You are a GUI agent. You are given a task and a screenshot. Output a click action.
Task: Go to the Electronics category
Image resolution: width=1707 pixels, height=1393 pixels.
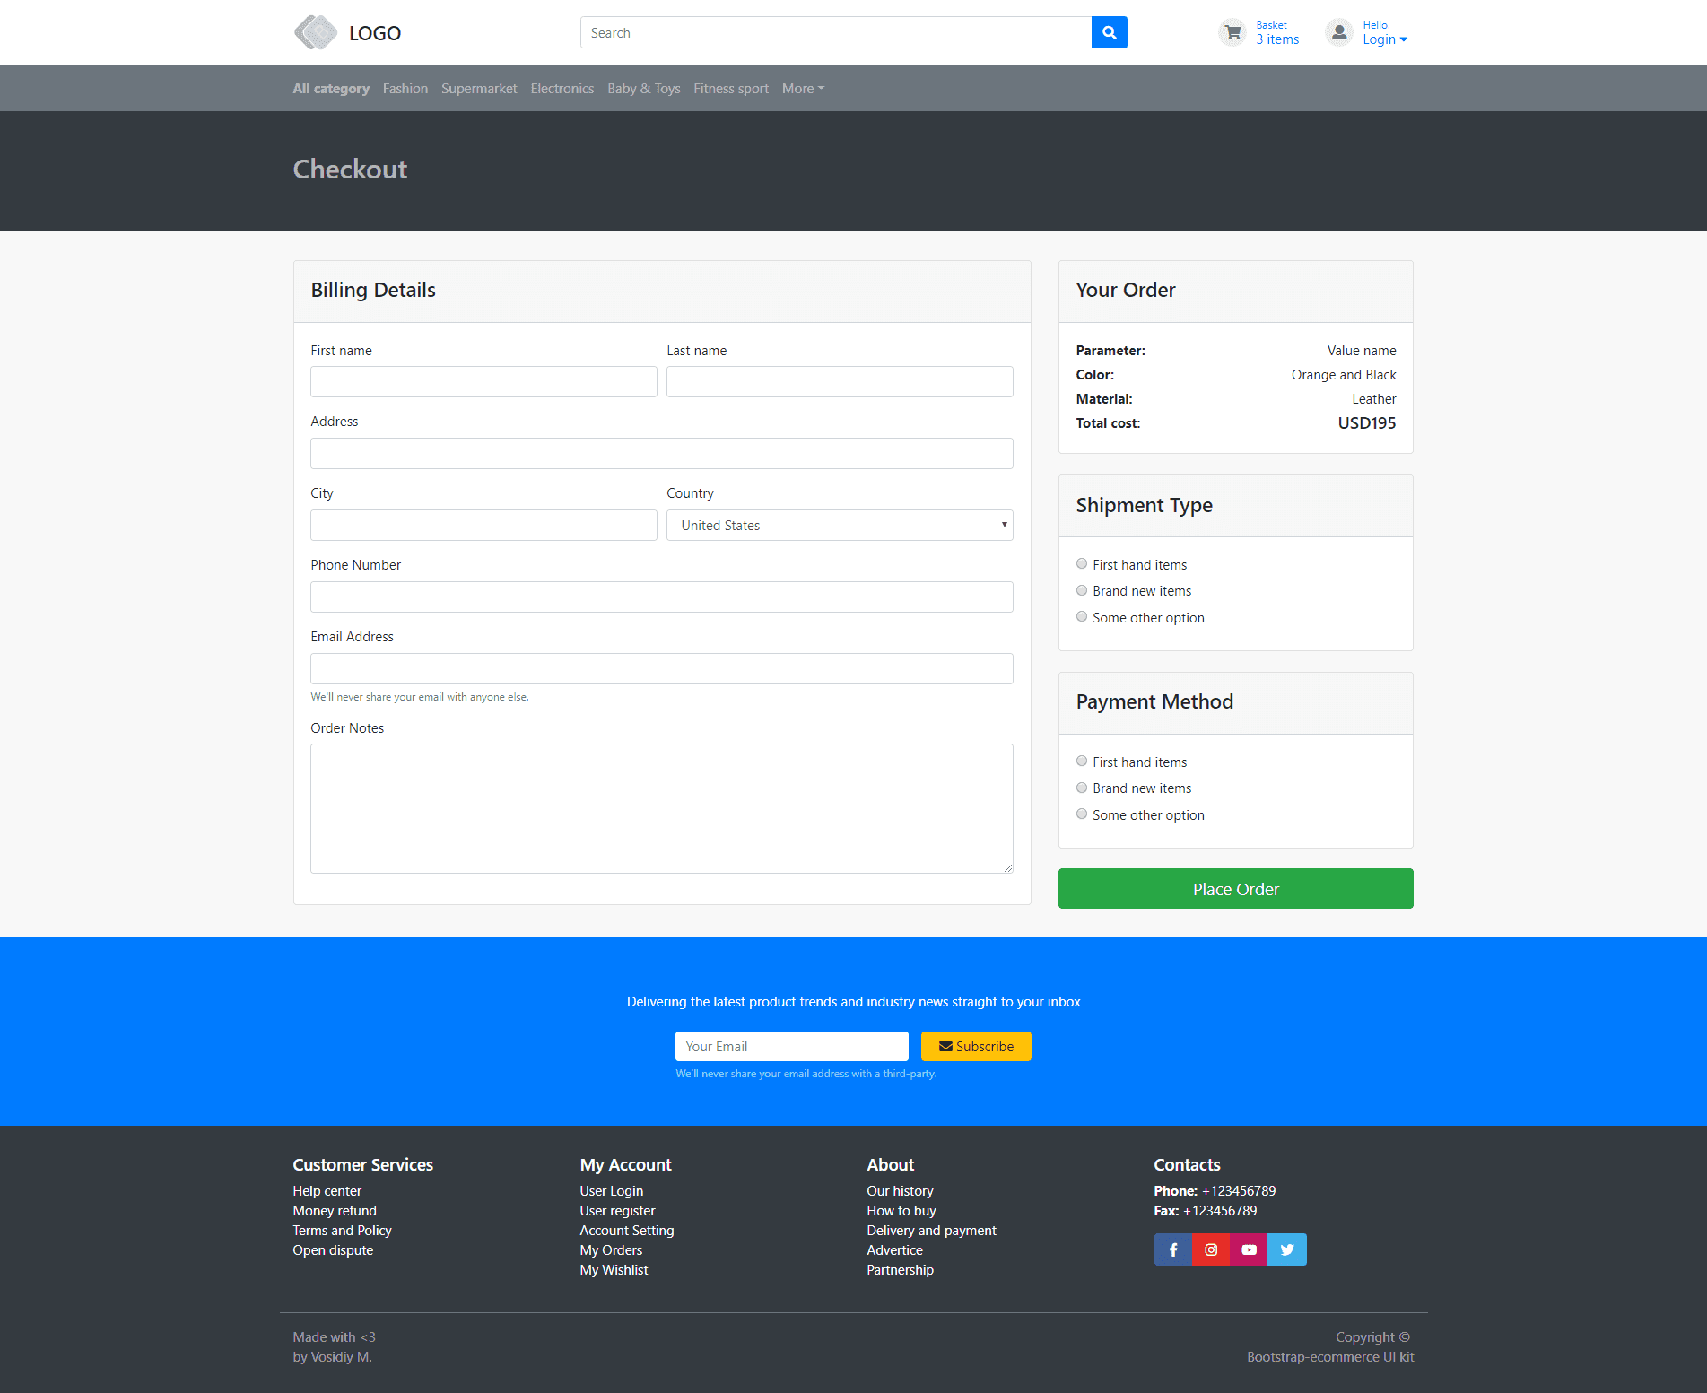click(x=562, y=89)
